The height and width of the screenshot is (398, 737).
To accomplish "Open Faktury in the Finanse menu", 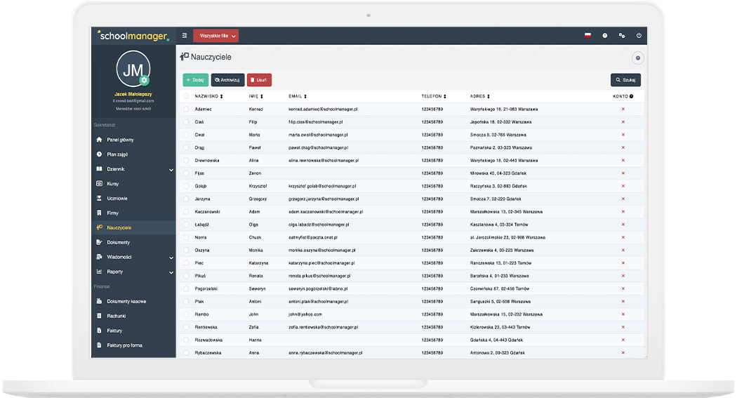I will pyautogui.click(x=114, y=331).
